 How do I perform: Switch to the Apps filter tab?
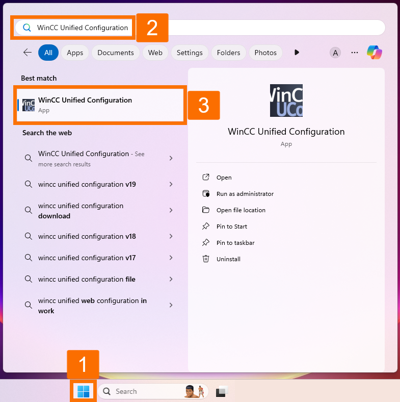tap(75, 53)
